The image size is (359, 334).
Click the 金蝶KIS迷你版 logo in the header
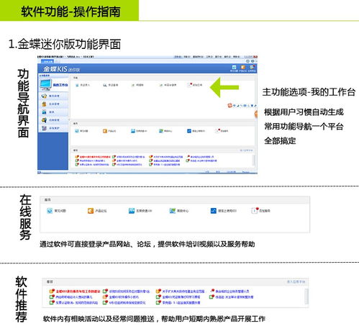(x=61, y=69)
